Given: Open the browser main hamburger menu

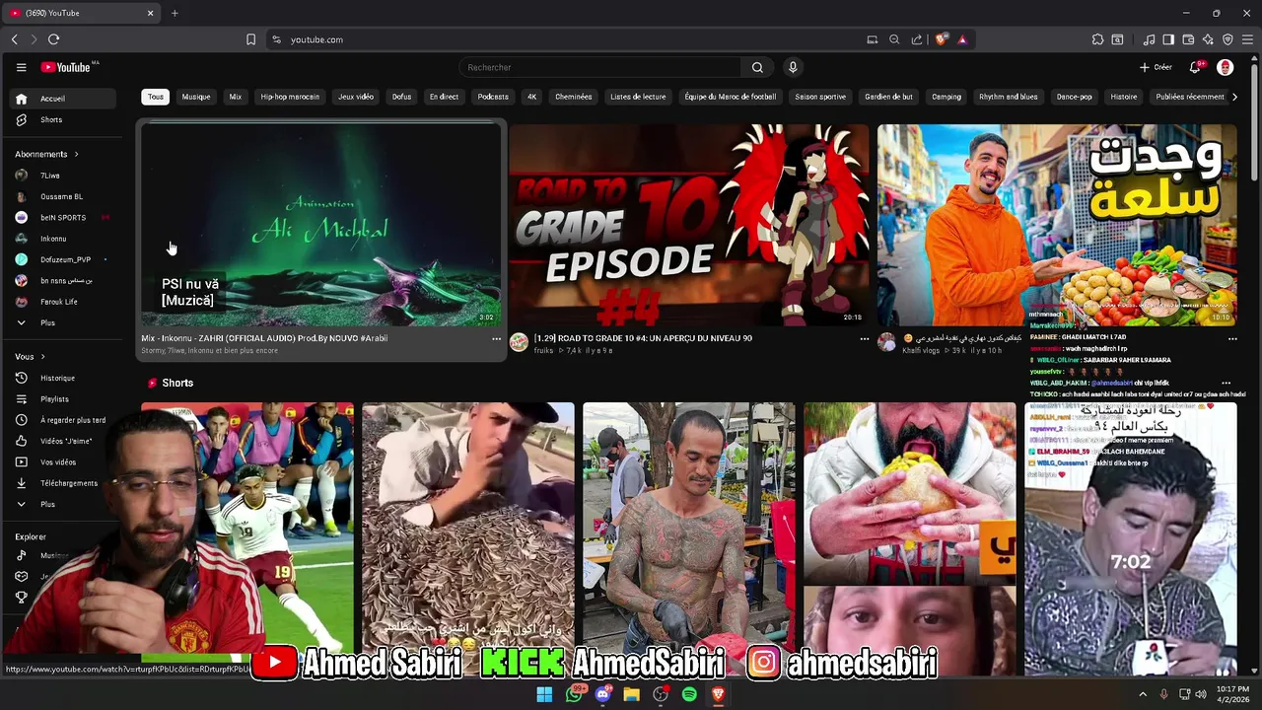Looking at the screenshot, I should click(x=1247, y=39).
